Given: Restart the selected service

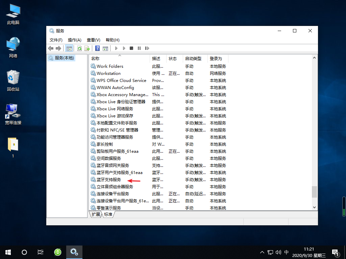Looking at the screenshot, I should point(147,48).
